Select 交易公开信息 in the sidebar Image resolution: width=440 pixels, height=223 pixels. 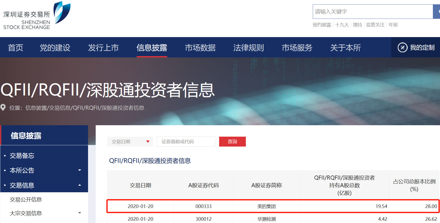[x=26, y=200]
